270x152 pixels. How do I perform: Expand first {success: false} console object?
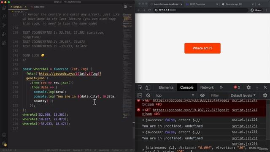(x=143, y=120)
